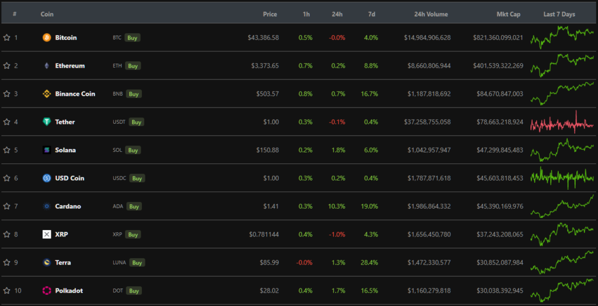Screen dimensions: 598x306
Task: Sort by the Coin column header
Action: pyautogui.click(x=47, y=14)
